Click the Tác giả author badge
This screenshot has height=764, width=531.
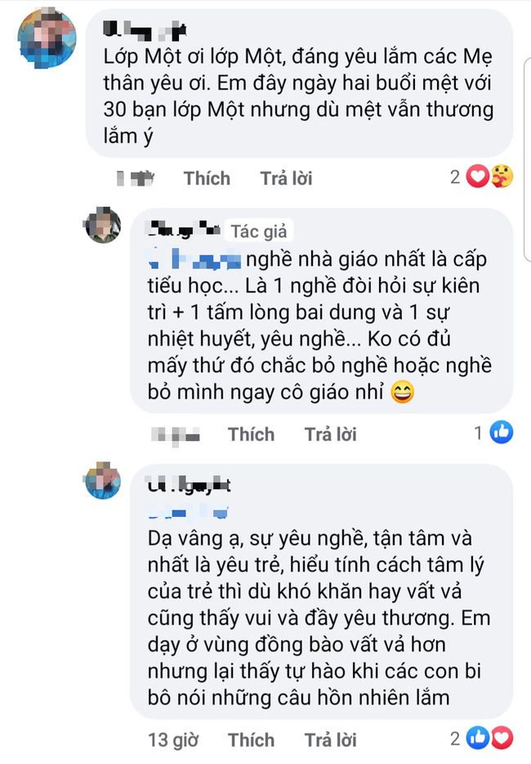coord(258,231)
